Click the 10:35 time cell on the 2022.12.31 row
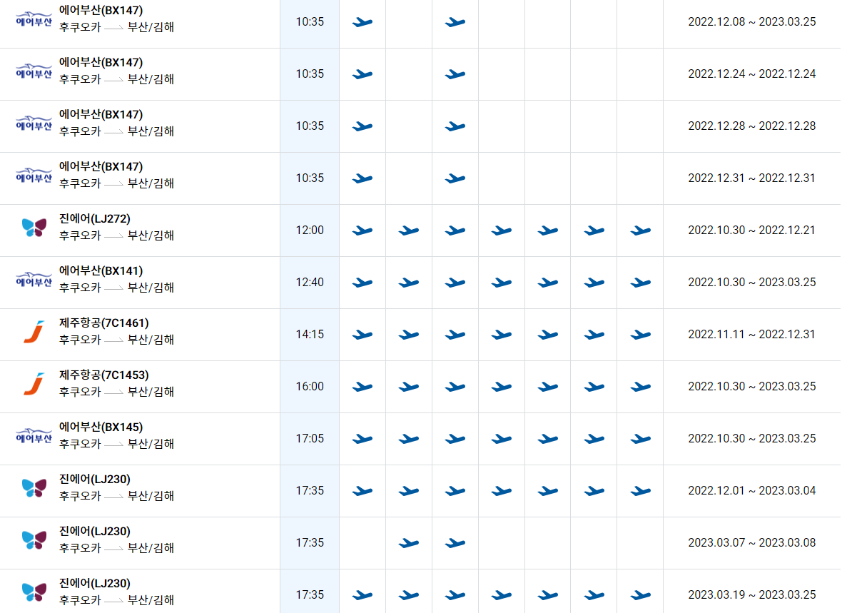Image resolution: width=842 pixels, height=613 pixels. point(309,178)
